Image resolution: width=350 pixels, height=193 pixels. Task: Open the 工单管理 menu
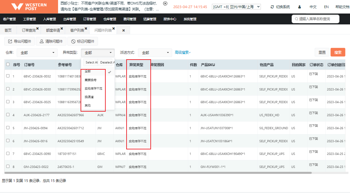(29, 19)
